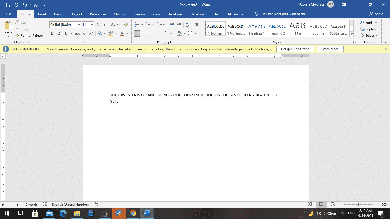Switch to the Mailings tab
Image resolution: width=390 pixels, height=219 pixels.
(x=120, y=14)
